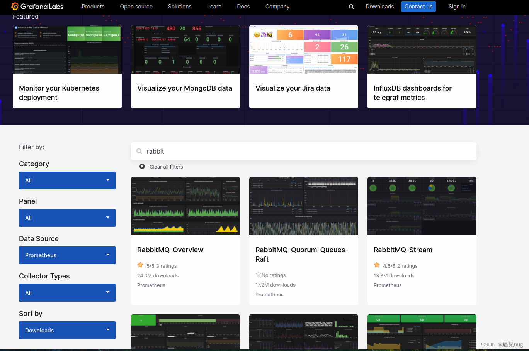Open the site search magnifier icon
Image resolution: width=529 pixels, height=351 pixels.
(x=351, y=7)
